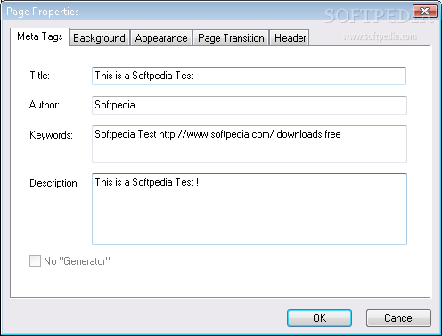The image size is (442, 336).
Task: Click the Page Properties title bar text
Action: tap(43, 12)
